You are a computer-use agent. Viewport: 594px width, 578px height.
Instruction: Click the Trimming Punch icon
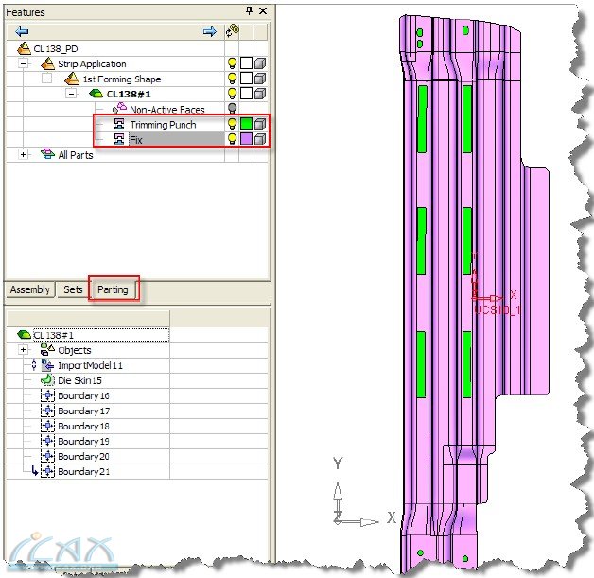[x=119, y=124]
